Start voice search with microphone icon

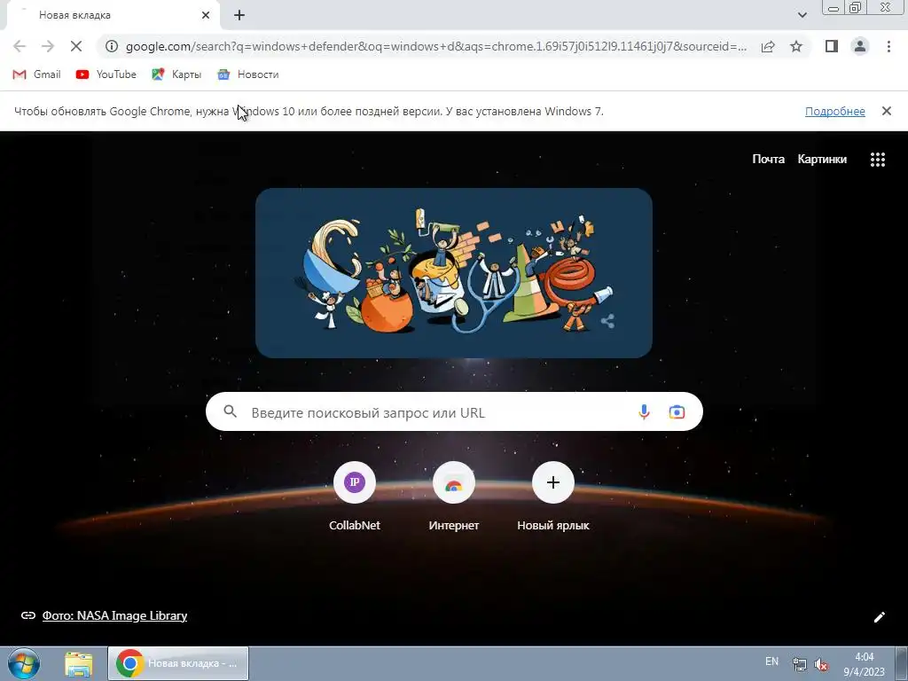click(644, 411)
